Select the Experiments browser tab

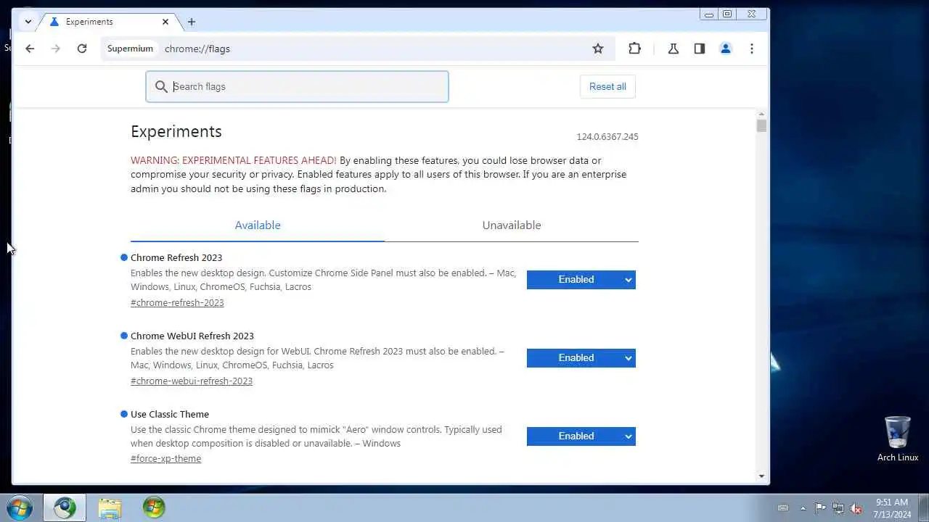(x=107, y=22)
